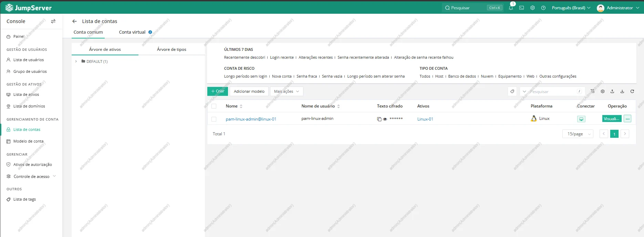Click Adicionar modelo button
Screen dimensions: 644x237
coord(249,91)
